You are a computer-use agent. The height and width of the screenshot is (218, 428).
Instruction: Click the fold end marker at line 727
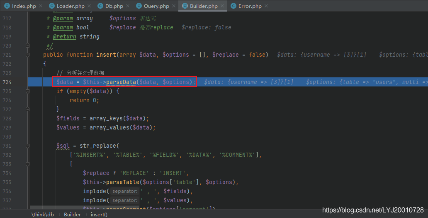tap(27, 109)
